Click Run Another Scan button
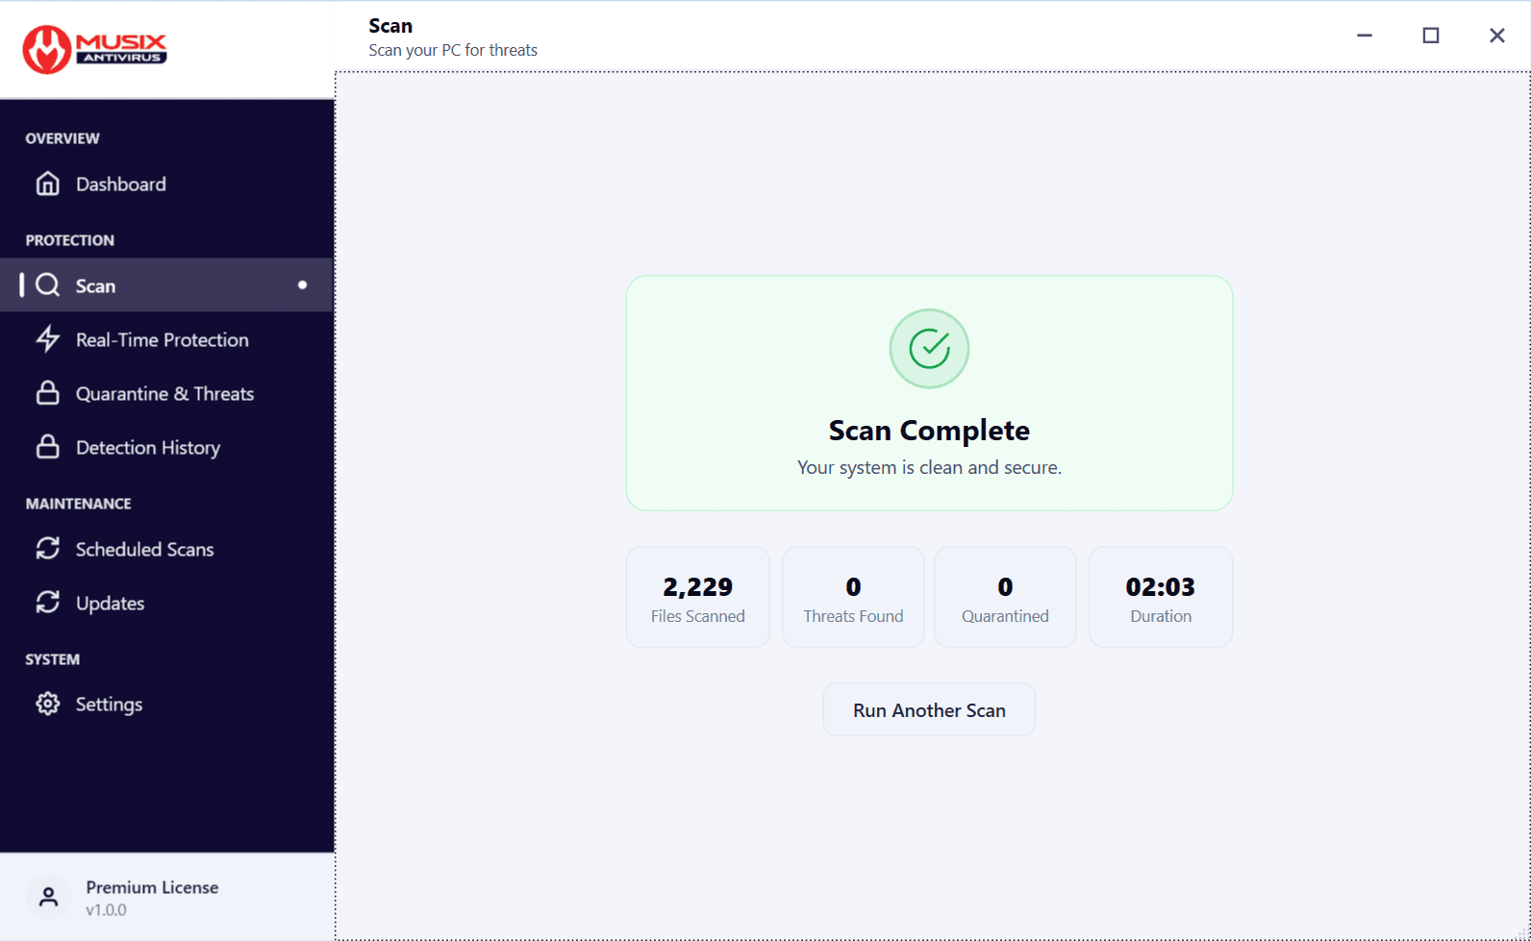Image resolution: width=1531 pixels, height=941 pixels. (x=929, y=710)
